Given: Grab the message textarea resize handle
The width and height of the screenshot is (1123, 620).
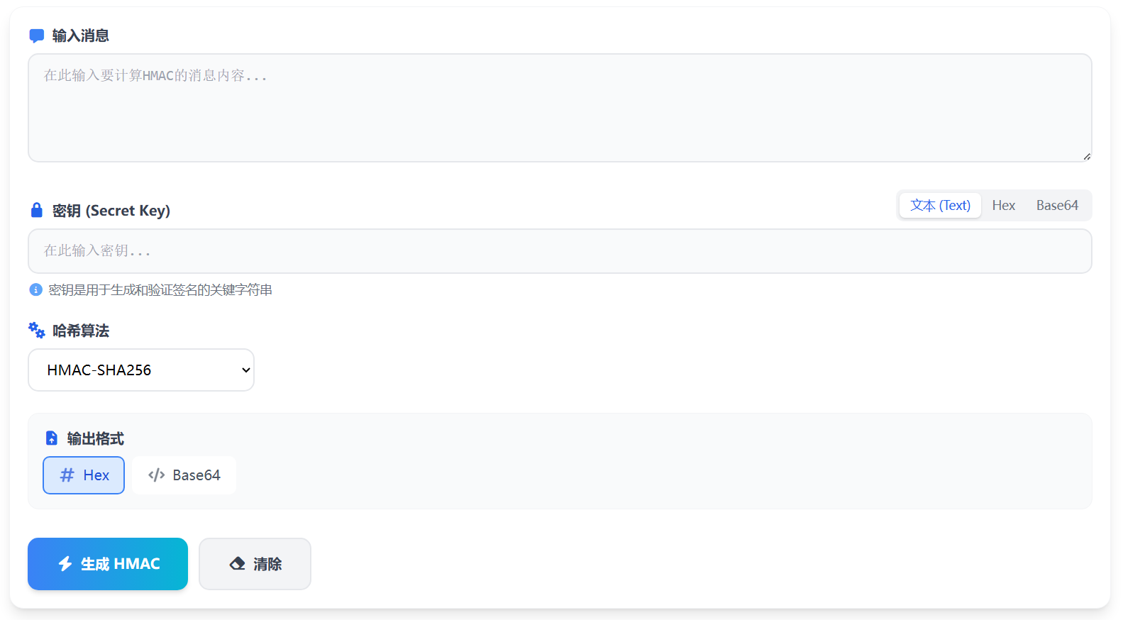Looking at the screenshot, I should (1087, 157).
